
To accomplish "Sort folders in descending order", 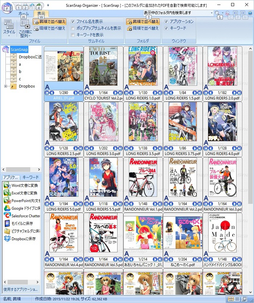I will tap(143, 28).
